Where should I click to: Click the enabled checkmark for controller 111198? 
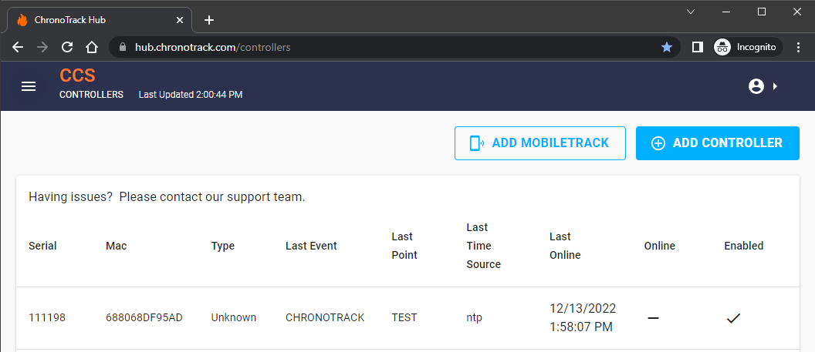733,318
